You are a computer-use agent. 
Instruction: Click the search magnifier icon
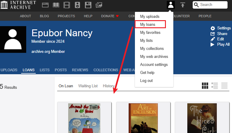pyautogui.click(x=196, y=5)
